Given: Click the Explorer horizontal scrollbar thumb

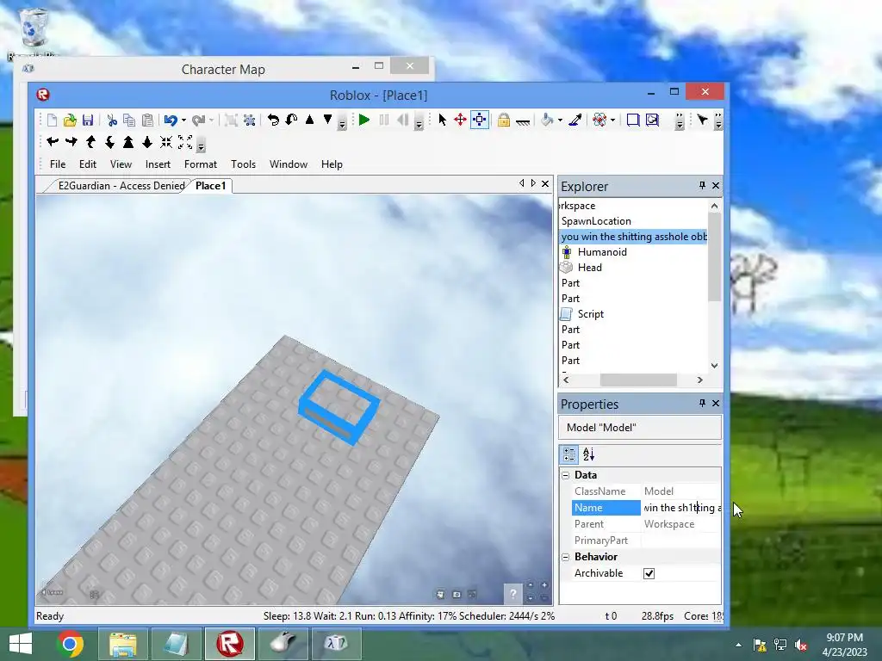Looking at the screenshot, I should (x=638, y=380).
